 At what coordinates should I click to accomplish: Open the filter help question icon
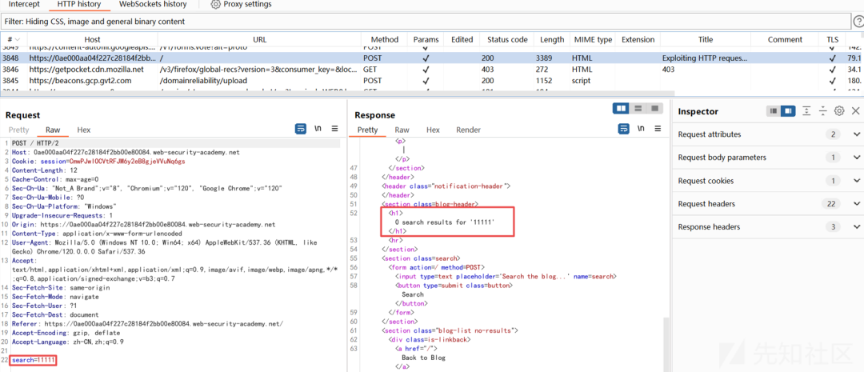coord(858,22)
